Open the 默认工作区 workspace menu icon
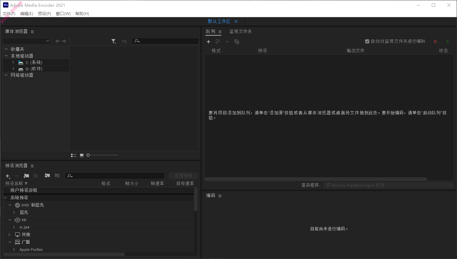This screenshot has height=259, width=457. click(236, 21)
